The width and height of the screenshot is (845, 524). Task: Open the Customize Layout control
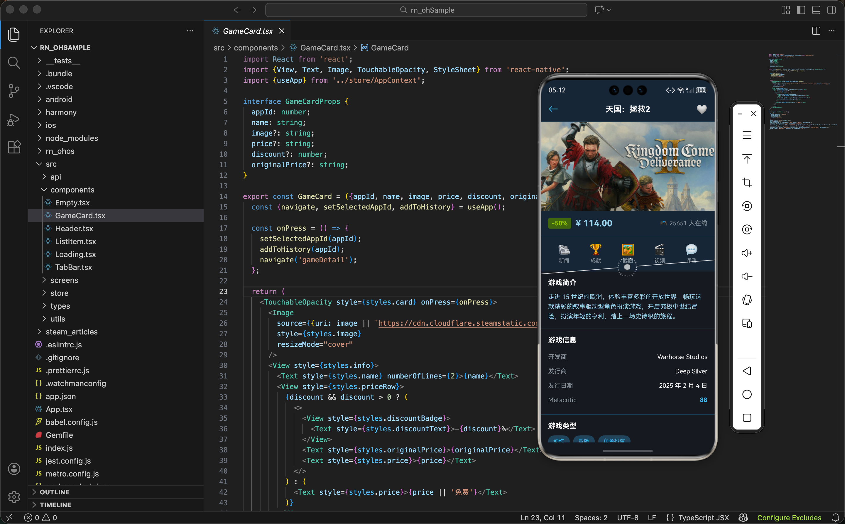785,10
